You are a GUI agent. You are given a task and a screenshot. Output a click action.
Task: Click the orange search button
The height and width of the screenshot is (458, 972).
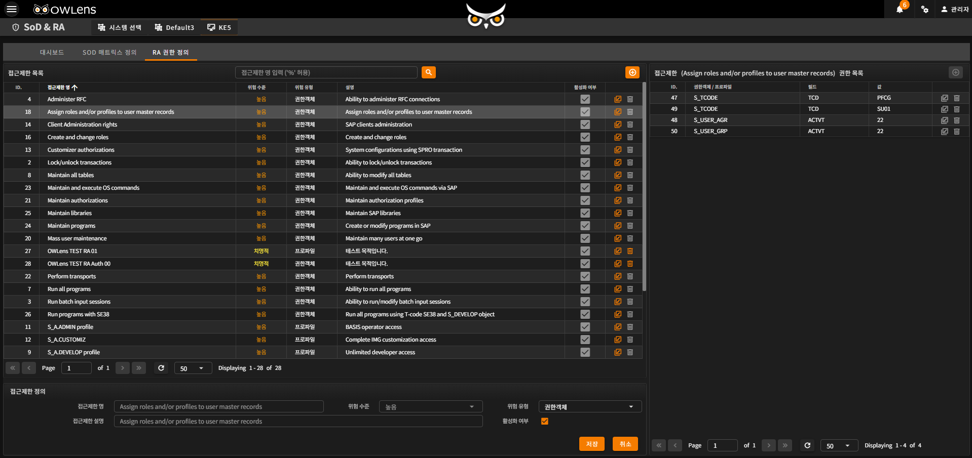pyautogui.click(x=429, y=72)
